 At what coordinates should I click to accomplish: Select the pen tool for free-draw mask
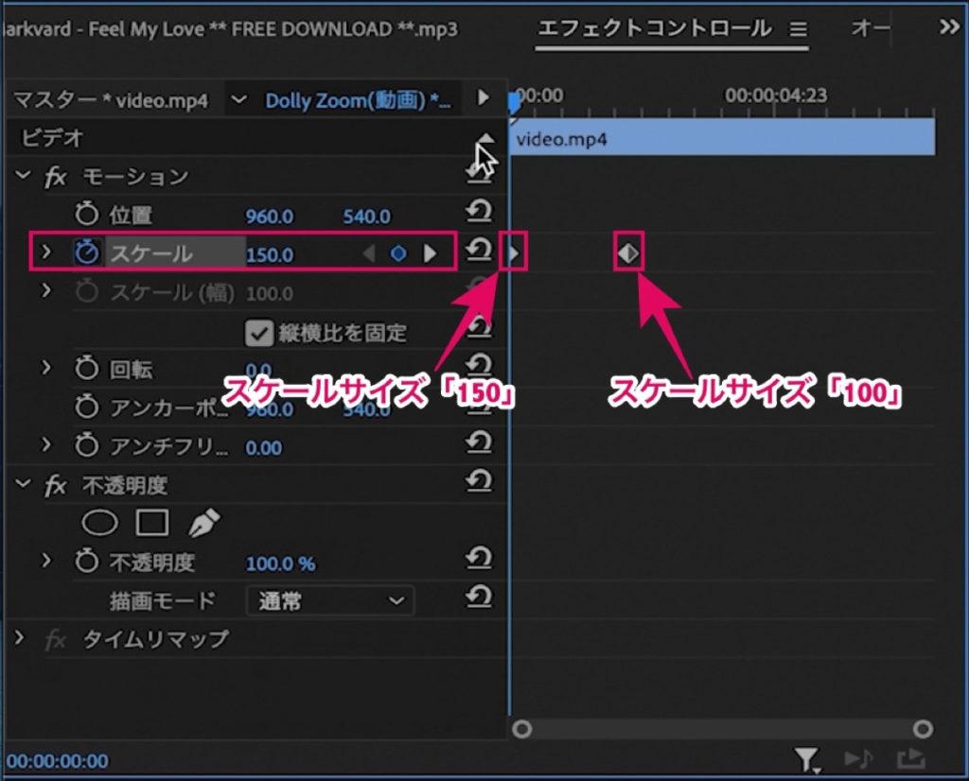[x=203, y=522]
